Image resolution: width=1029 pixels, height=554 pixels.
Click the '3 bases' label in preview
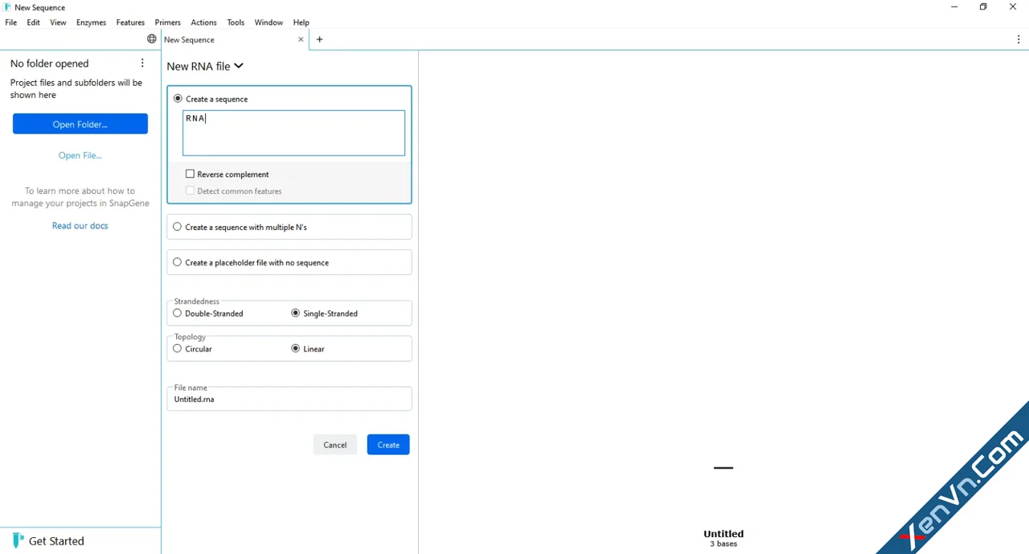[724, 544]
